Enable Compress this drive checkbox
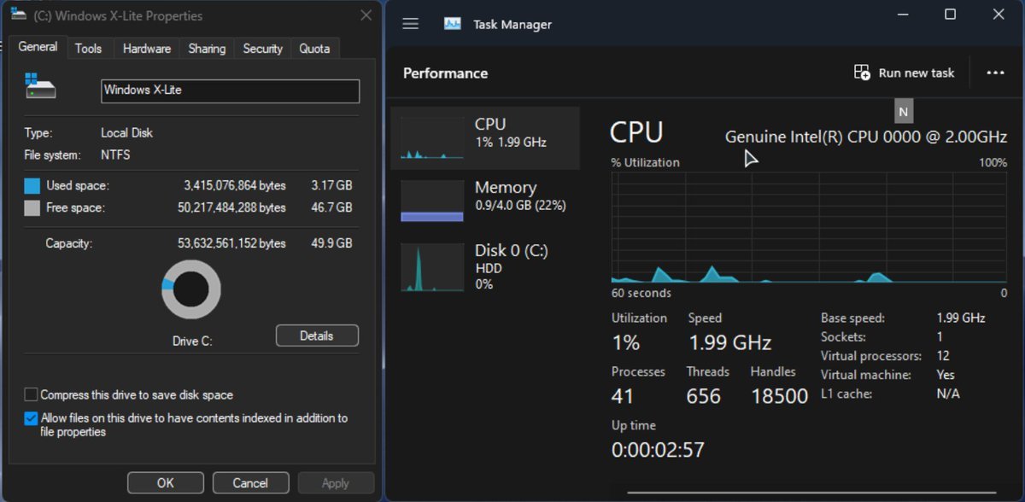Screen dimensions: 1025x502 point(32,394)
